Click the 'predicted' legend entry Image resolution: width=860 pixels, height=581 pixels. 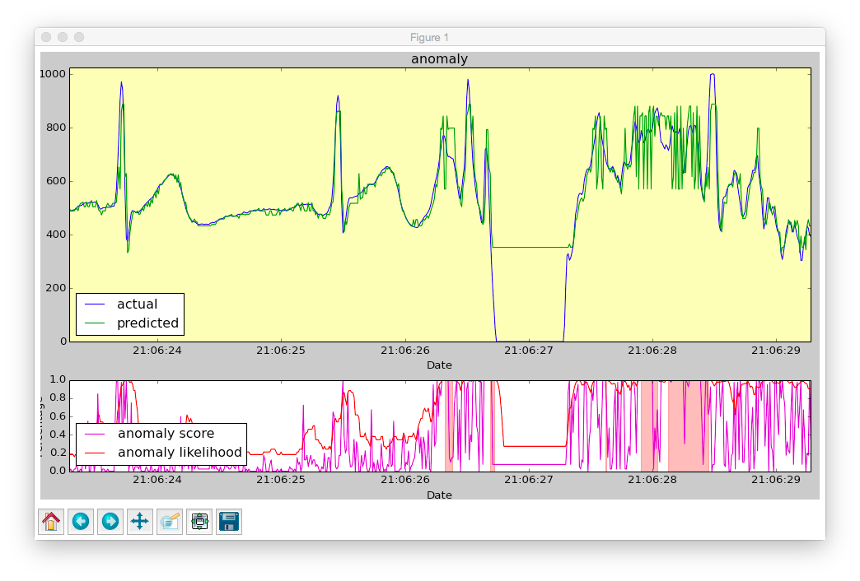[x=147, y=323]
